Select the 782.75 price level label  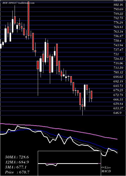[x=118, y=18]
